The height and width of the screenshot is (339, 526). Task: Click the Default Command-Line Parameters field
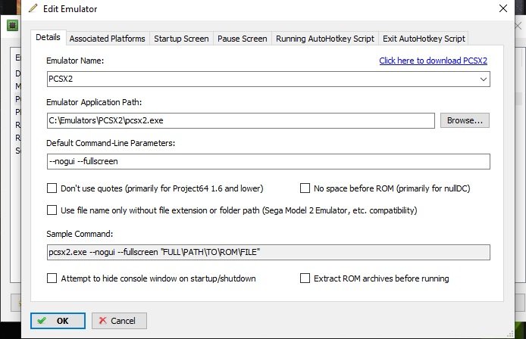point(268,161)
